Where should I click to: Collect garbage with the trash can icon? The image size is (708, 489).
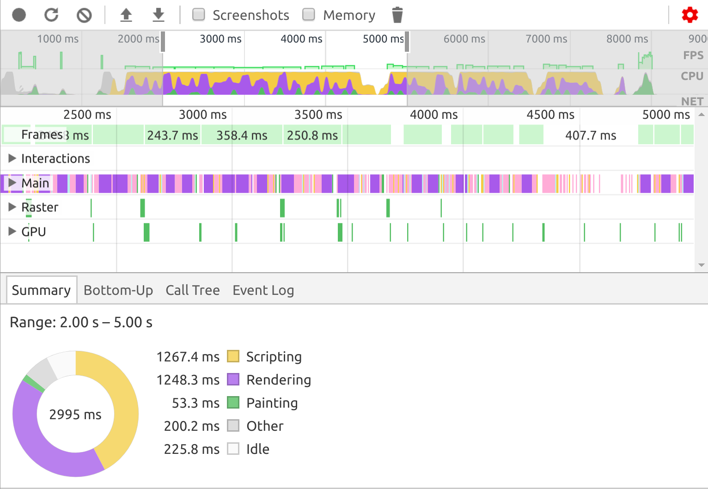[x=397, y=15]
